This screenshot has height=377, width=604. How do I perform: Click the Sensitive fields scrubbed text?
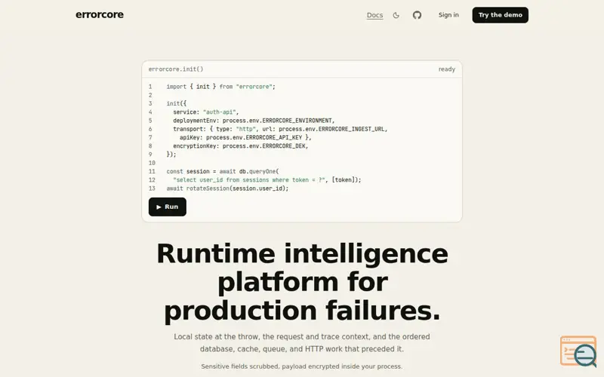click(x=301, y=366)
